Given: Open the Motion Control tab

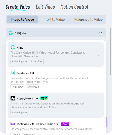Looking at the screenshot, I should point(74,7).
